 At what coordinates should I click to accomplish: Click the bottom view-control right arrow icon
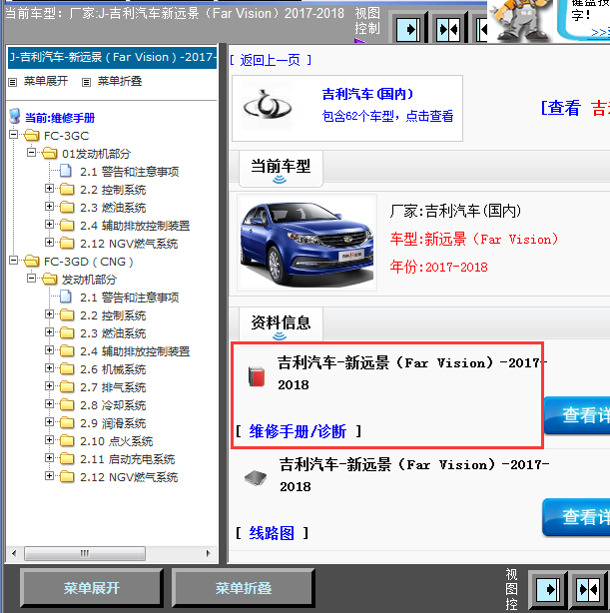(548, 589)
